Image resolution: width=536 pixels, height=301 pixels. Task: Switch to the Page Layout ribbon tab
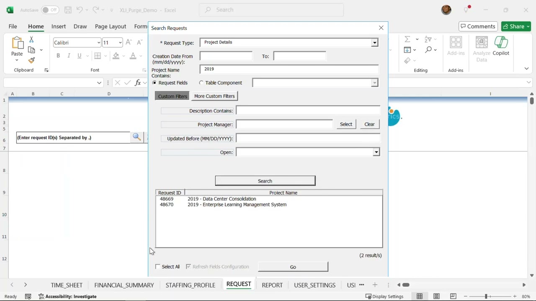click(111, 26)
